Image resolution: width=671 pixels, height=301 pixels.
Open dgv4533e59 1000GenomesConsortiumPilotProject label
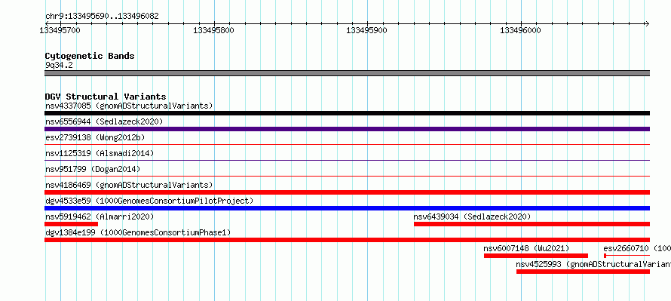point(149,201)
